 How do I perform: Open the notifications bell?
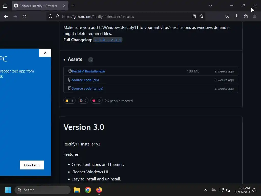254,190
